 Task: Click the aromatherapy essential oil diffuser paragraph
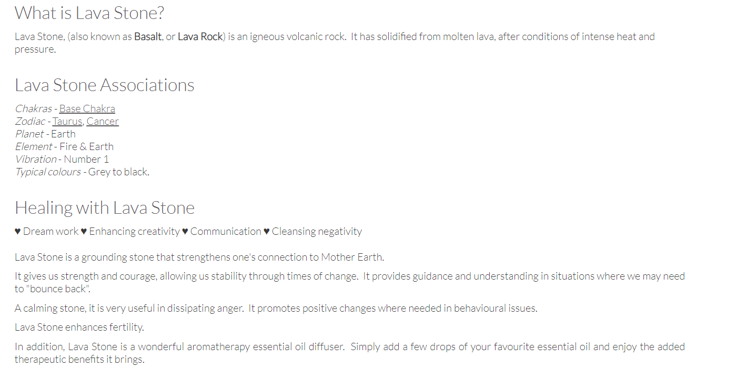pos(350,353)
